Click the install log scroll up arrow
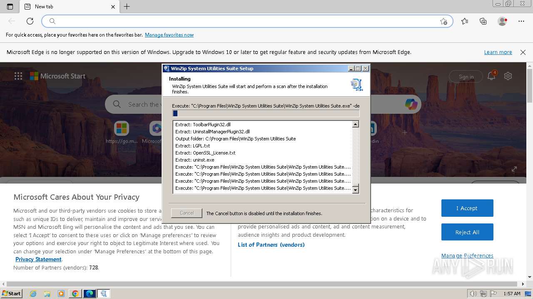This screenshot has width=533, height=299. [356, 124]
